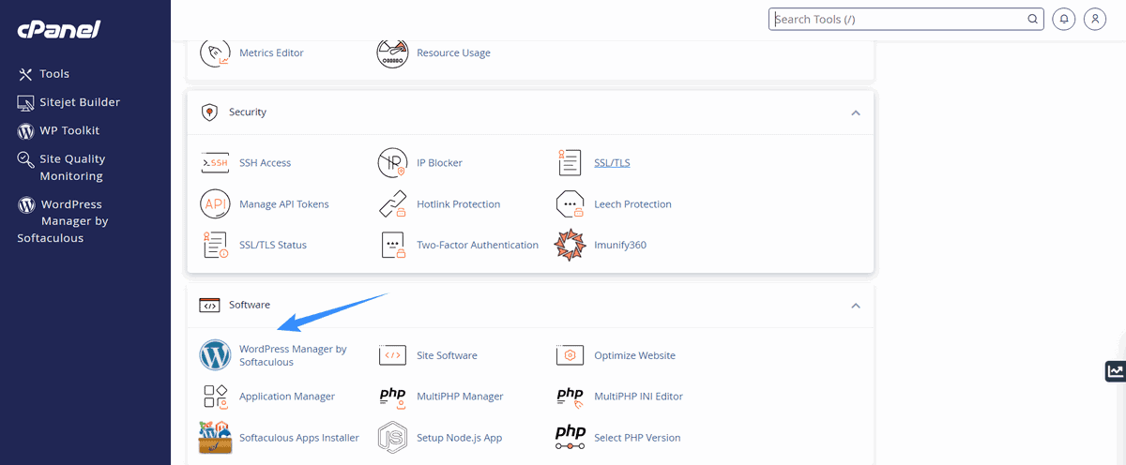The height and width of the screenshot is (465, 1126).
Task: Select WordPress Manager by Softaculous sidebar item
Action: tap(63, 221)
